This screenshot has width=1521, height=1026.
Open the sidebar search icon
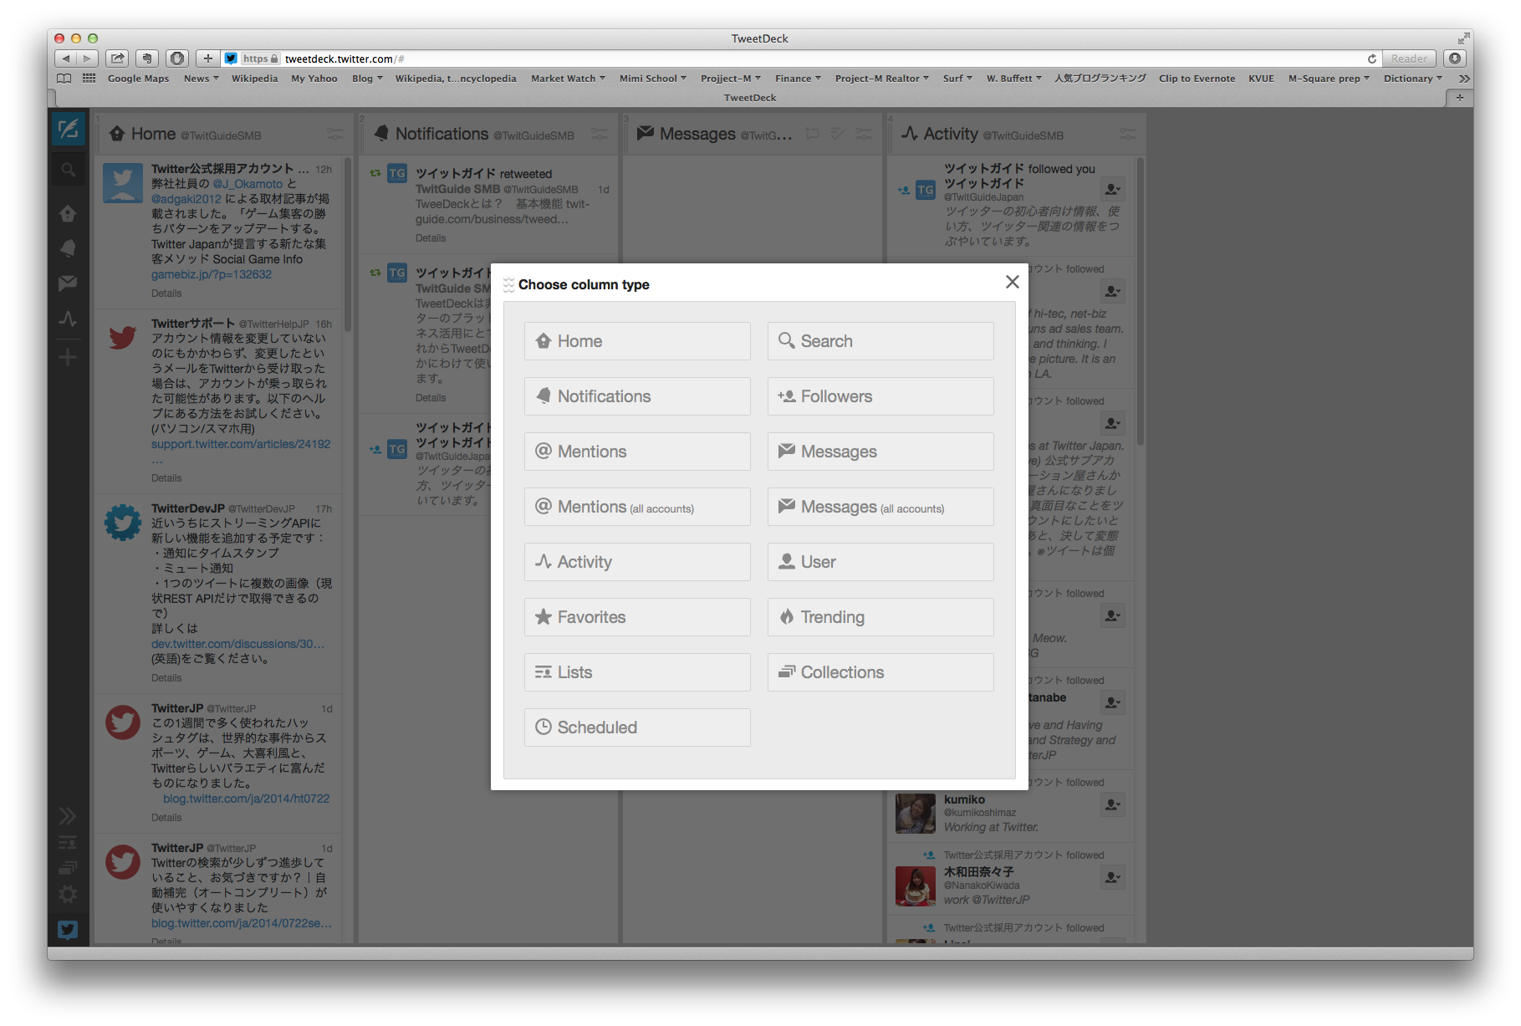click(x=68, y=171)
